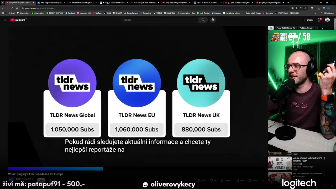The image size is (336, 189).
Task: Open Instagram - OK bookmark
Action: [x=84, y=13]
